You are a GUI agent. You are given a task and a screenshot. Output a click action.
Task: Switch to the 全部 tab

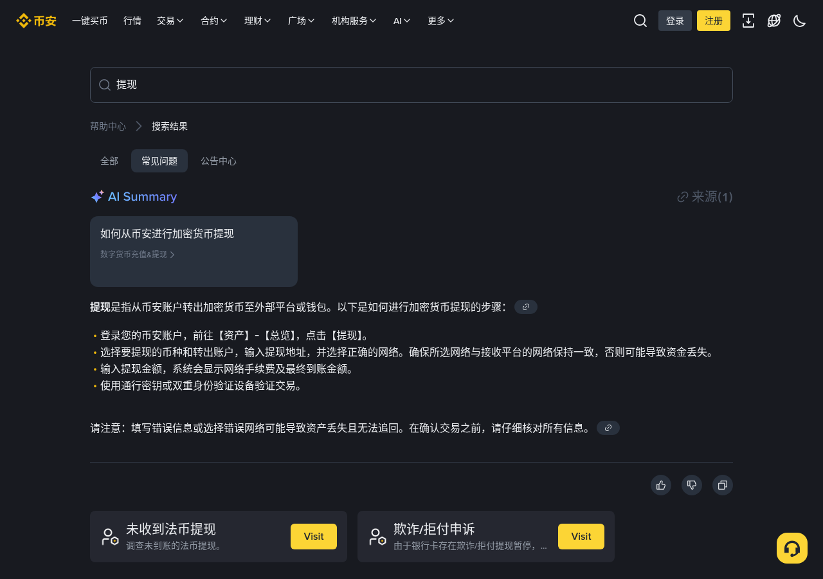click(109, 161)
